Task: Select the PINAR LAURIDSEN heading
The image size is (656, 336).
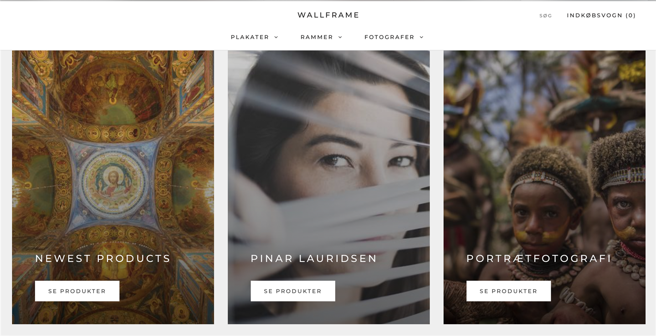Action: (x=314, y=259)
